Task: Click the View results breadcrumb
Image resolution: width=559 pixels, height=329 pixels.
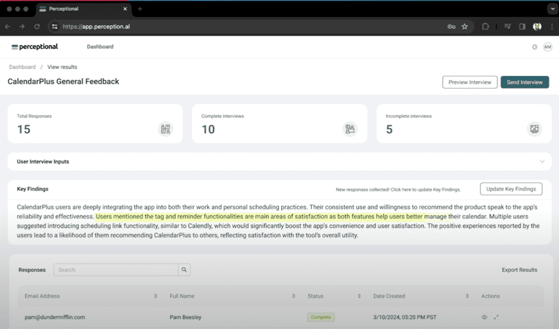Action: pyautogui.click(x=62, y=67)
